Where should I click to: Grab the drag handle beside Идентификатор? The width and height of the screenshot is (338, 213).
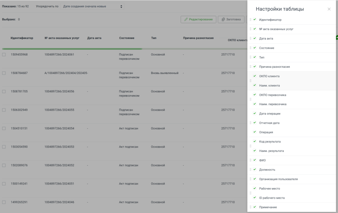(250, 20)
